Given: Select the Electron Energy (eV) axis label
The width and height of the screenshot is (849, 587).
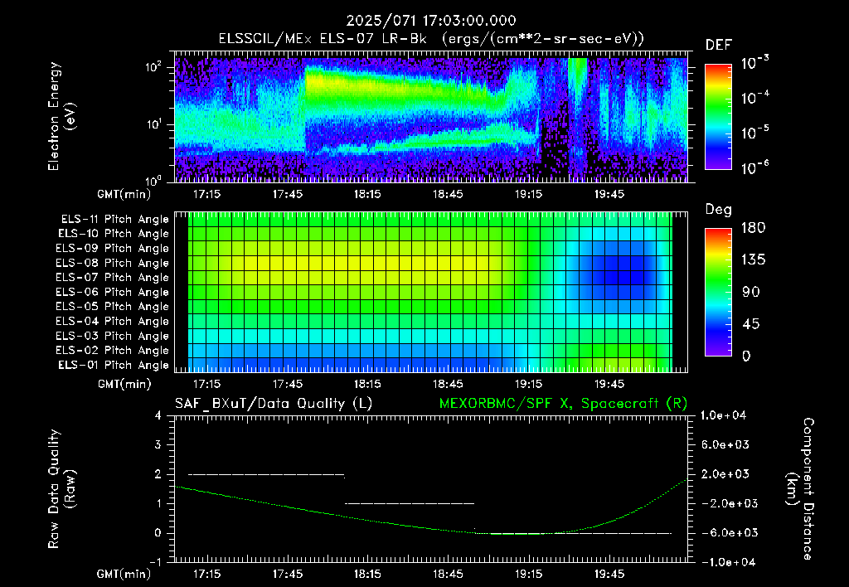Looking at the screenshot, I should coord(61,116).
